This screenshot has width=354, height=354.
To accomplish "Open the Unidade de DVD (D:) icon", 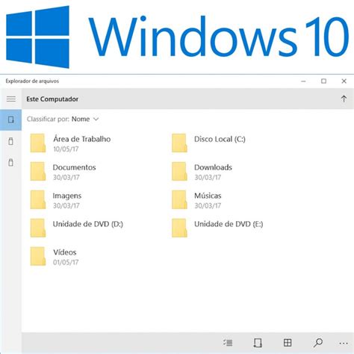I will (x=38, y=228).
